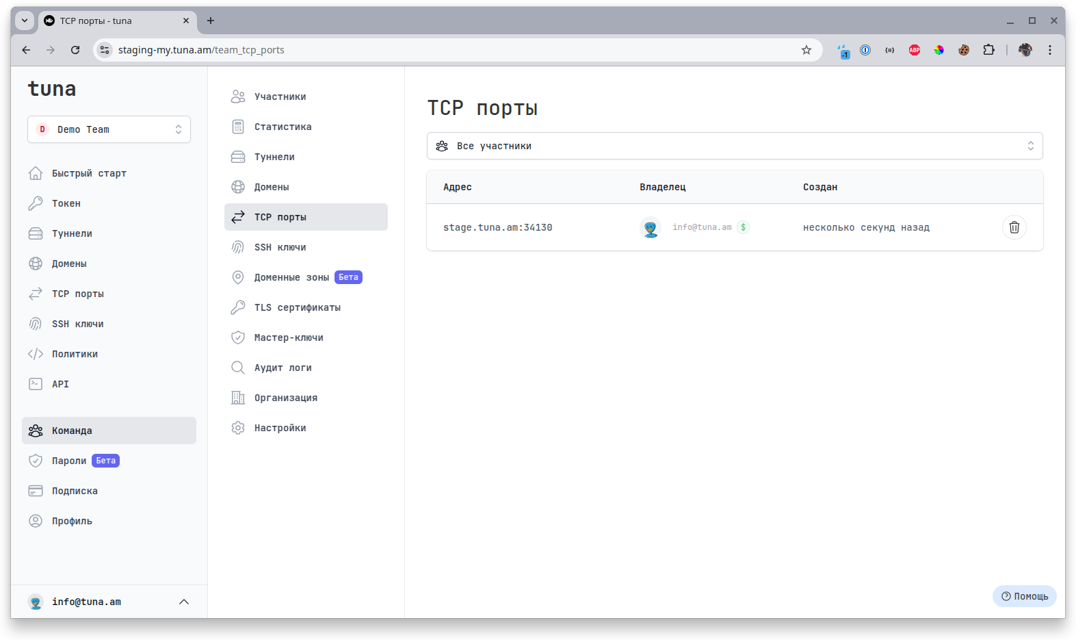Viewport: 1076px width, 640px height.
Task: Click the Аудит логи magnifier icon
Action: pyautogui.click(x=238, y=368)
